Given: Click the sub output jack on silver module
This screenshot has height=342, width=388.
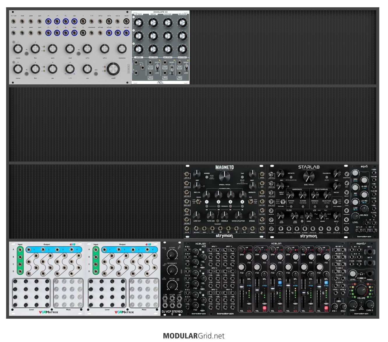Looking at the screenshot, I should pos(74,21).
